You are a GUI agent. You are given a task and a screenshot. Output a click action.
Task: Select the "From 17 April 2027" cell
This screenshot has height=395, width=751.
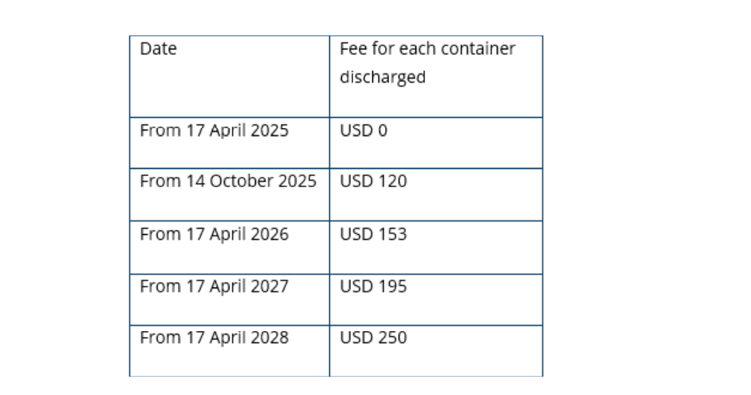(229, 299)
